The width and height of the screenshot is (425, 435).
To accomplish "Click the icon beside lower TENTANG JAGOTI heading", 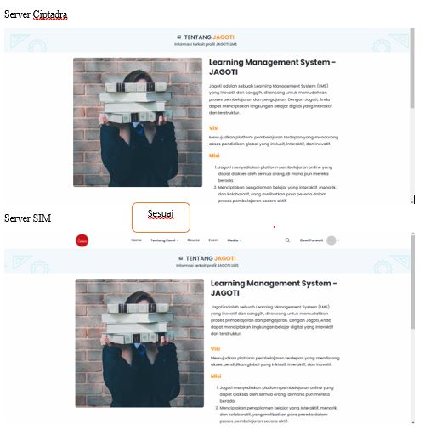I will click(x=181, y=258).
